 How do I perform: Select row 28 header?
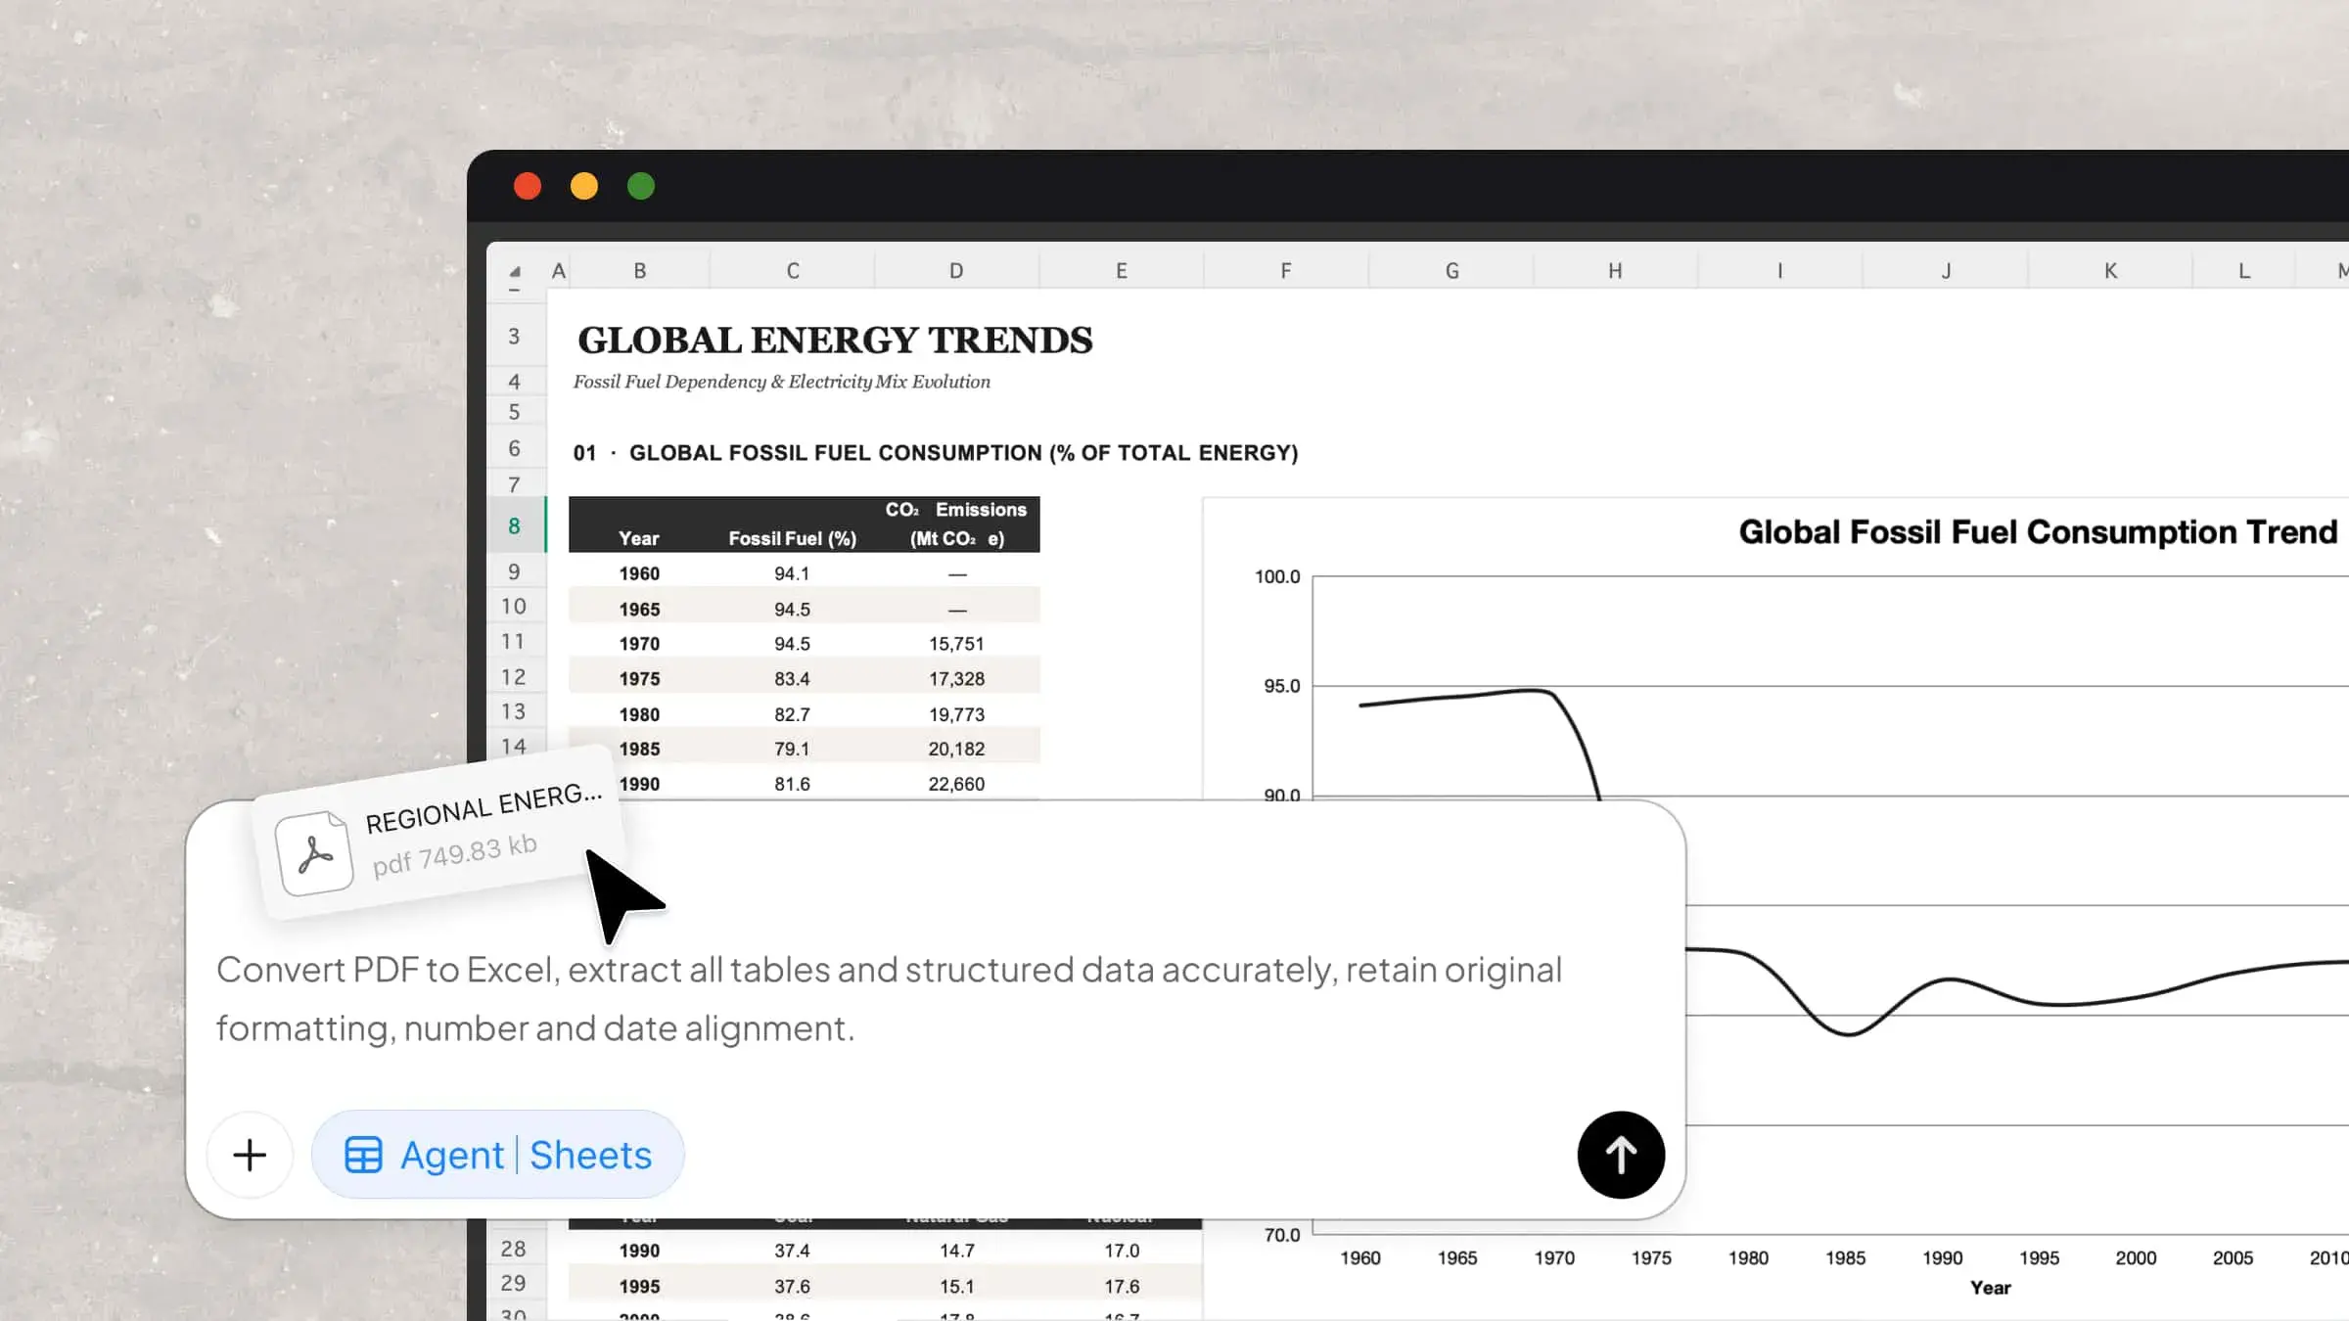pos(515,1250)
